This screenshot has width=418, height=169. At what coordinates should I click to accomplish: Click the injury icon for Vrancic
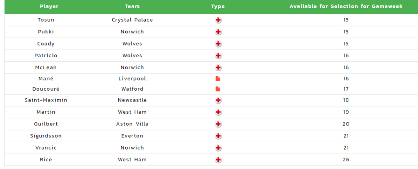tap(218, 148)
